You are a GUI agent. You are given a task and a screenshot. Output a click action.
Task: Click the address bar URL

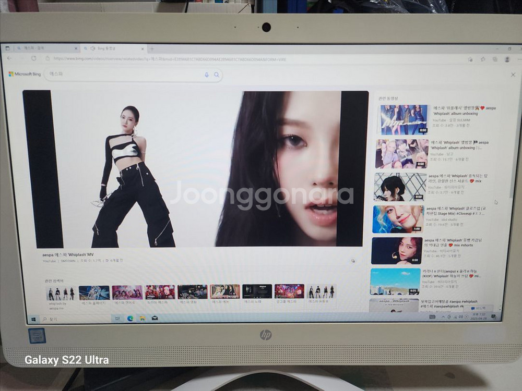pyautogui.click(x=170, y=59)
